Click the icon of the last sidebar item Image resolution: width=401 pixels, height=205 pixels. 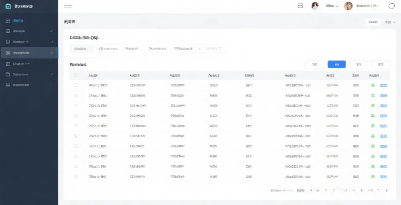pos(8,85)
